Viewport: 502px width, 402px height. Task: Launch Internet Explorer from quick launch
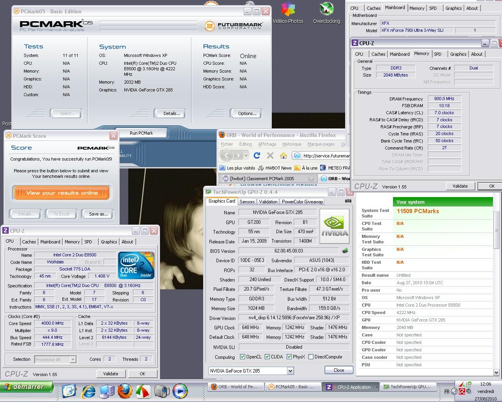tap(88, 391)
